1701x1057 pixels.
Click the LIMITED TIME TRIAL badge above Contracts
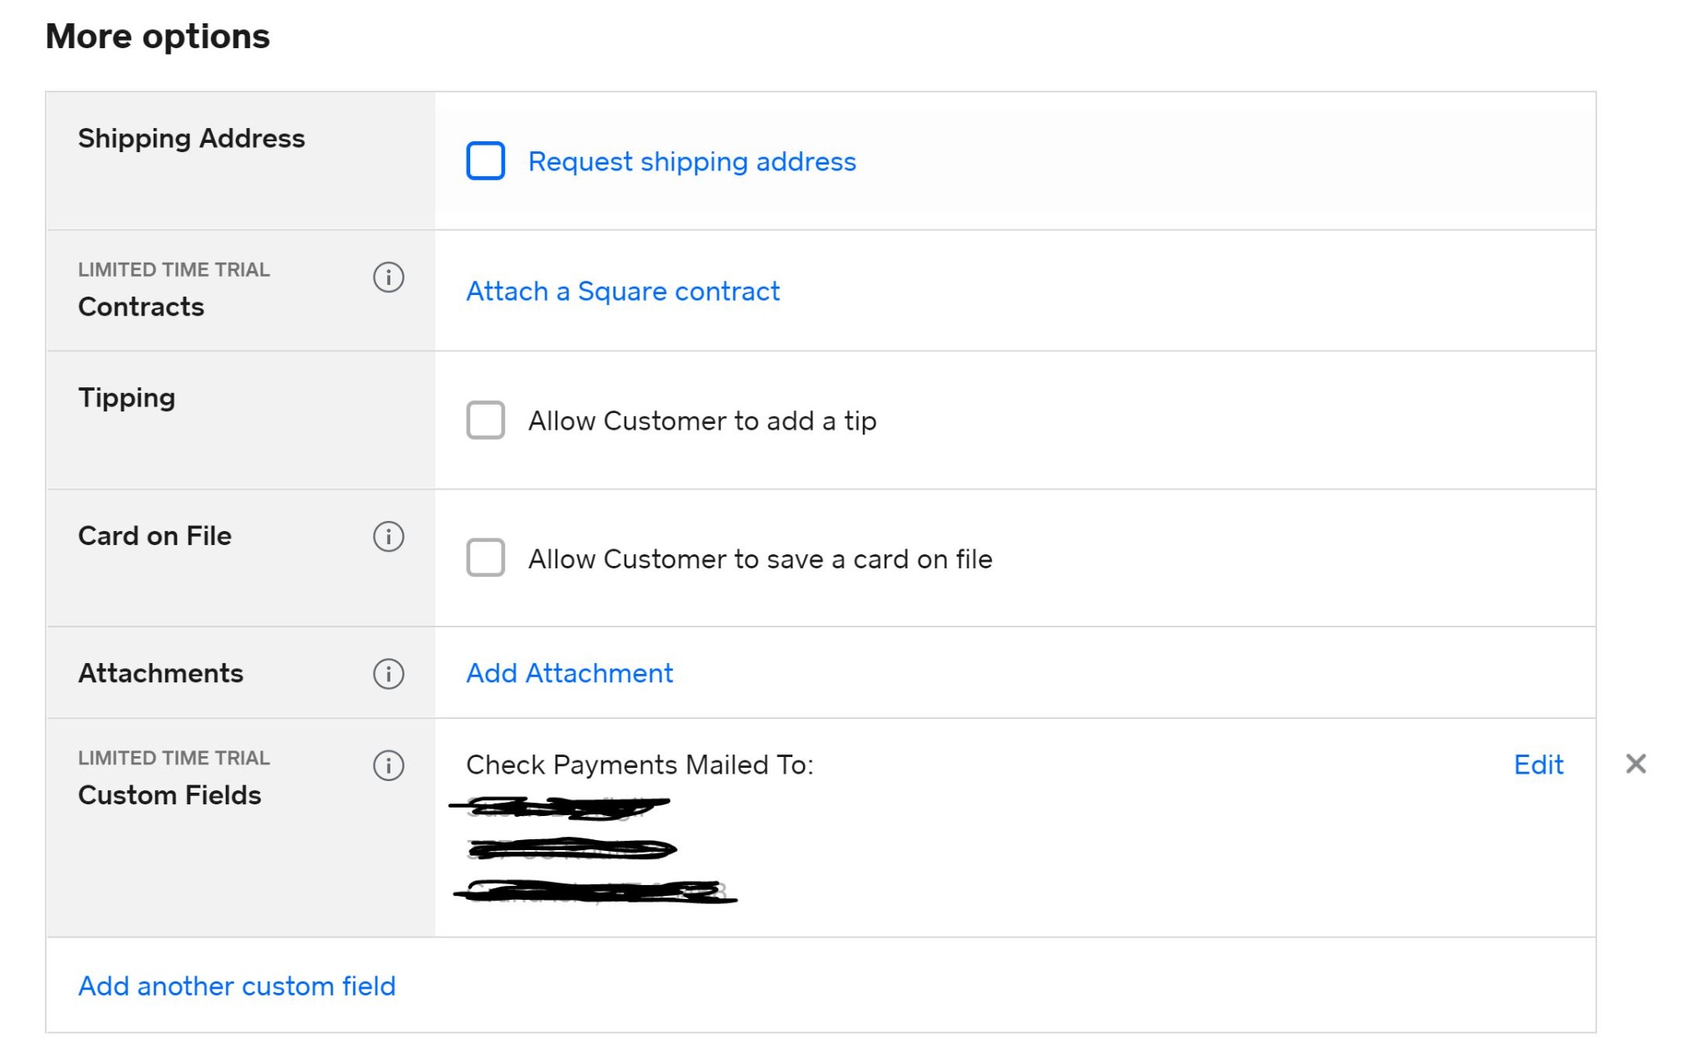pyautogui.click(x=174, y=269)
